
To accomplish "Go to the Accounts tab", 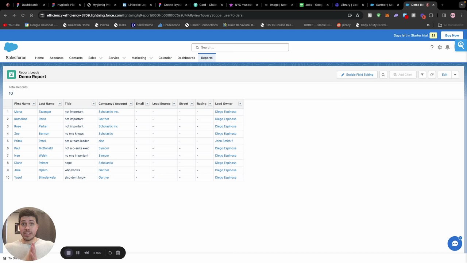I will (x=57, y=58).
